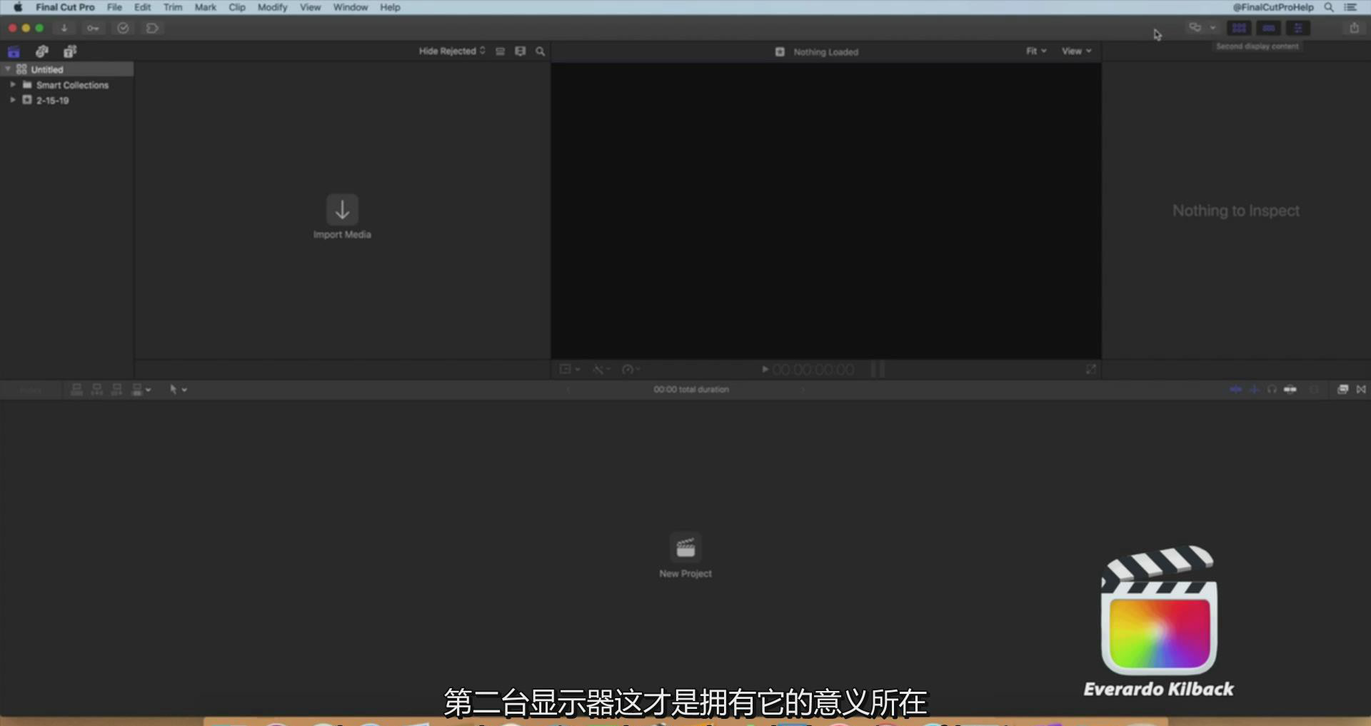Image resolution: width=1371 pixels, height=726 pixels.
Task: Expand Smart Collections folder
Action: coord(13,84)
